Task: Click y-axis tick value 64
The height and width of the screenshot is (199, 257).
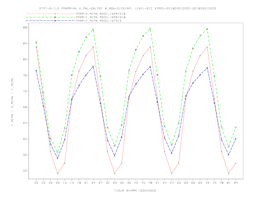Action: 25,123
